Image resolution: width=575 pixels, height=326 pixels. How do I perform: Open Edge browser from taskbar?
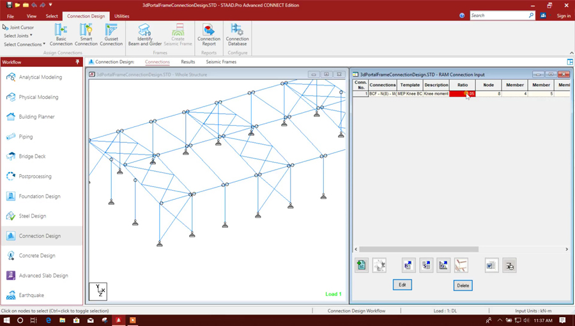click(48, 320)
